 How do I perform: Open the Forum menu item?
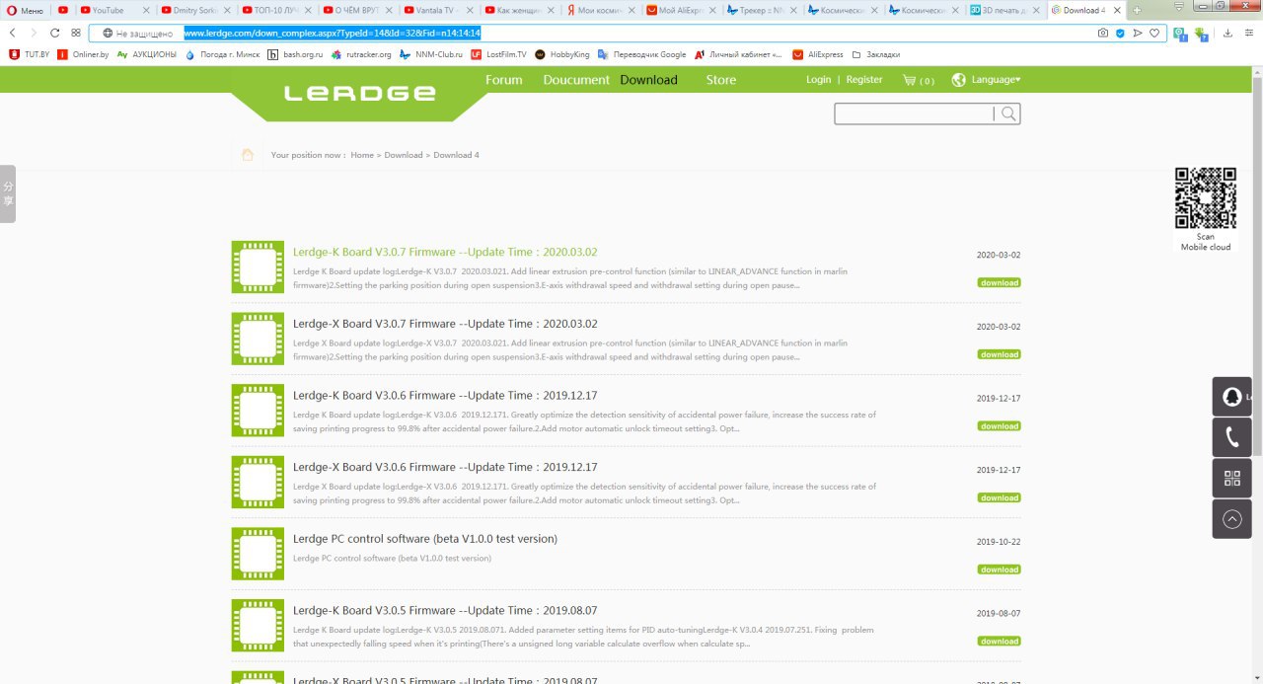click(504, 80)
